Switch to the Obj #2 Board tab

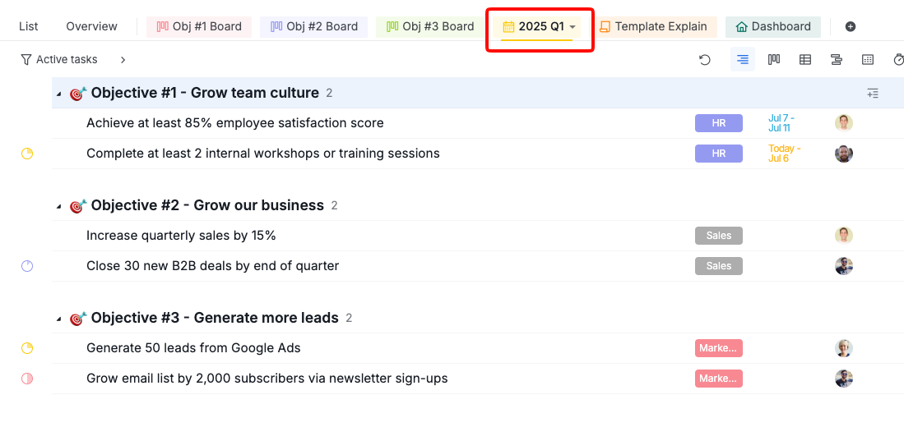(314, 26)
